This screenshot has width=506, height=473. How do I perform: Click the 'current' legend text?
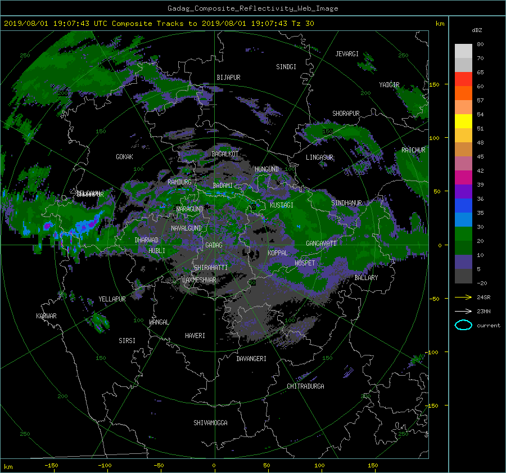[489, 326]
